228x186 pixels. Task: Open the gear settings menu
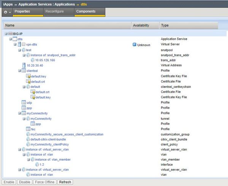pos(6,12)
